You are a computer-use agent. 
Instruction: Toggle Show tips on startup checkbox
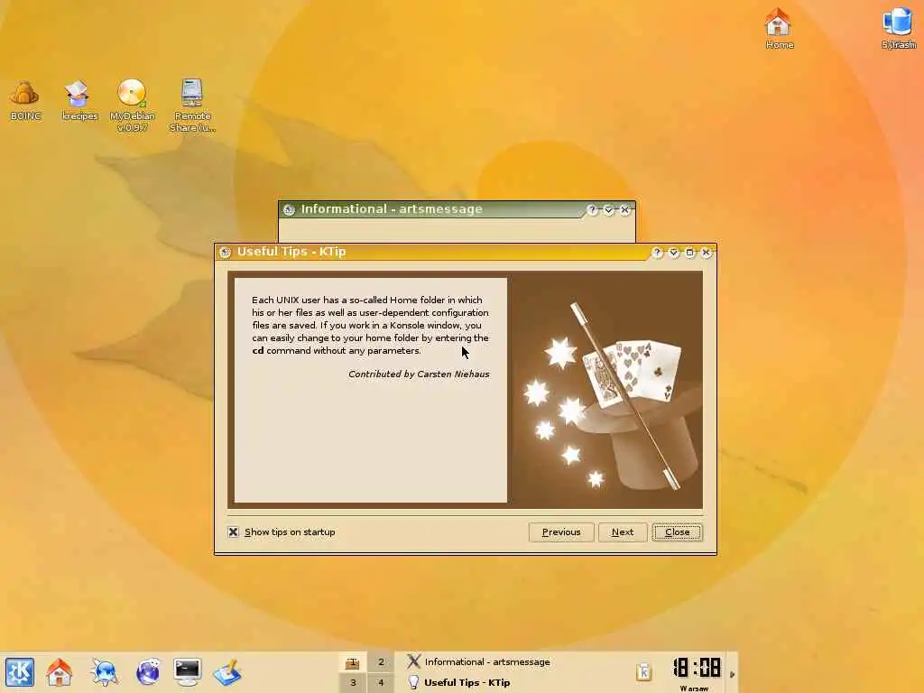tap(234, 532)
